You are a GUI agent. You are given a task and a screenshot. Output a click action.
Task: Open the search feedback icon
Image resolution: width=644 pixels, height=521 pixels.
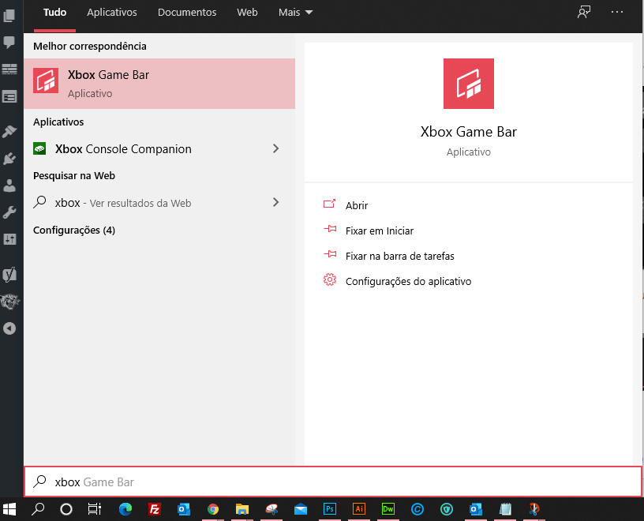(x=584, y=13)
